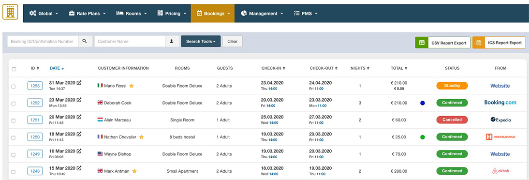Sort bookings by CHECK-IN column

coord(273,68)
